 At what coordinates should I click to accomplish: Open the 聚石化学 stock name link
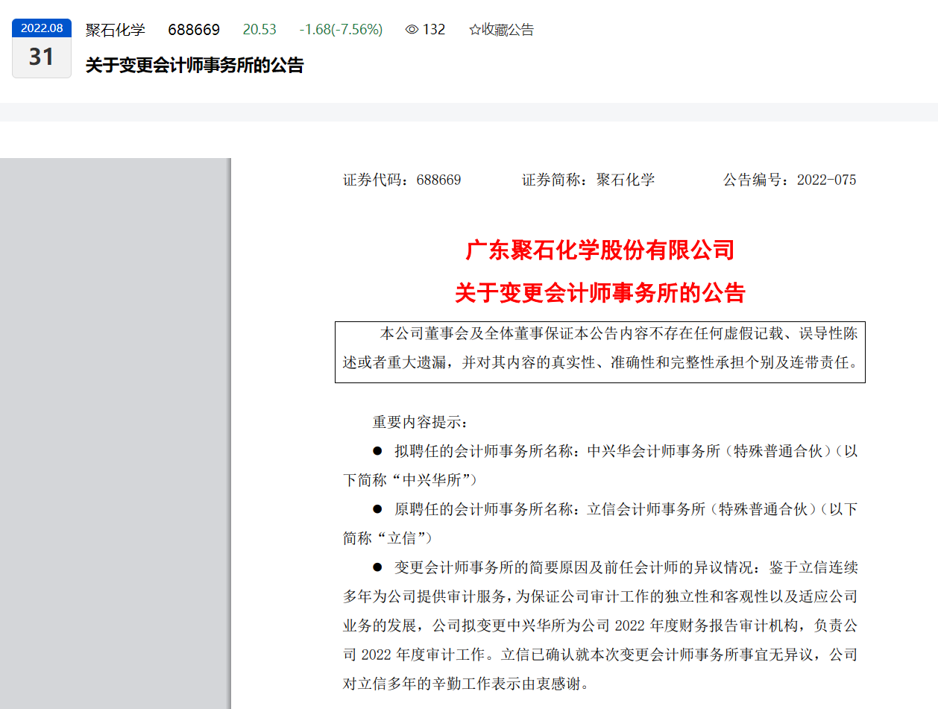(x=116, y=30)
